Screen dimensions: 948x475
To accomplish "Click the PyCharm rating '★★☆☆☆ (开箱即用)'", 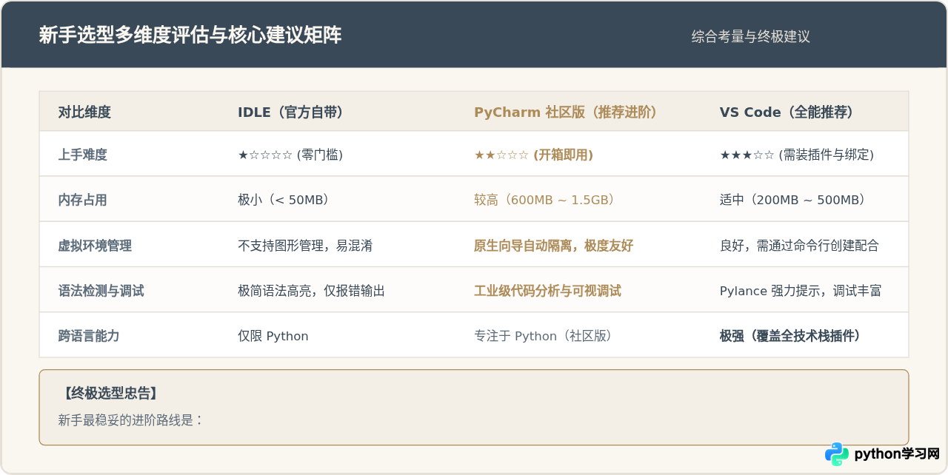I will tap(534, 155).
